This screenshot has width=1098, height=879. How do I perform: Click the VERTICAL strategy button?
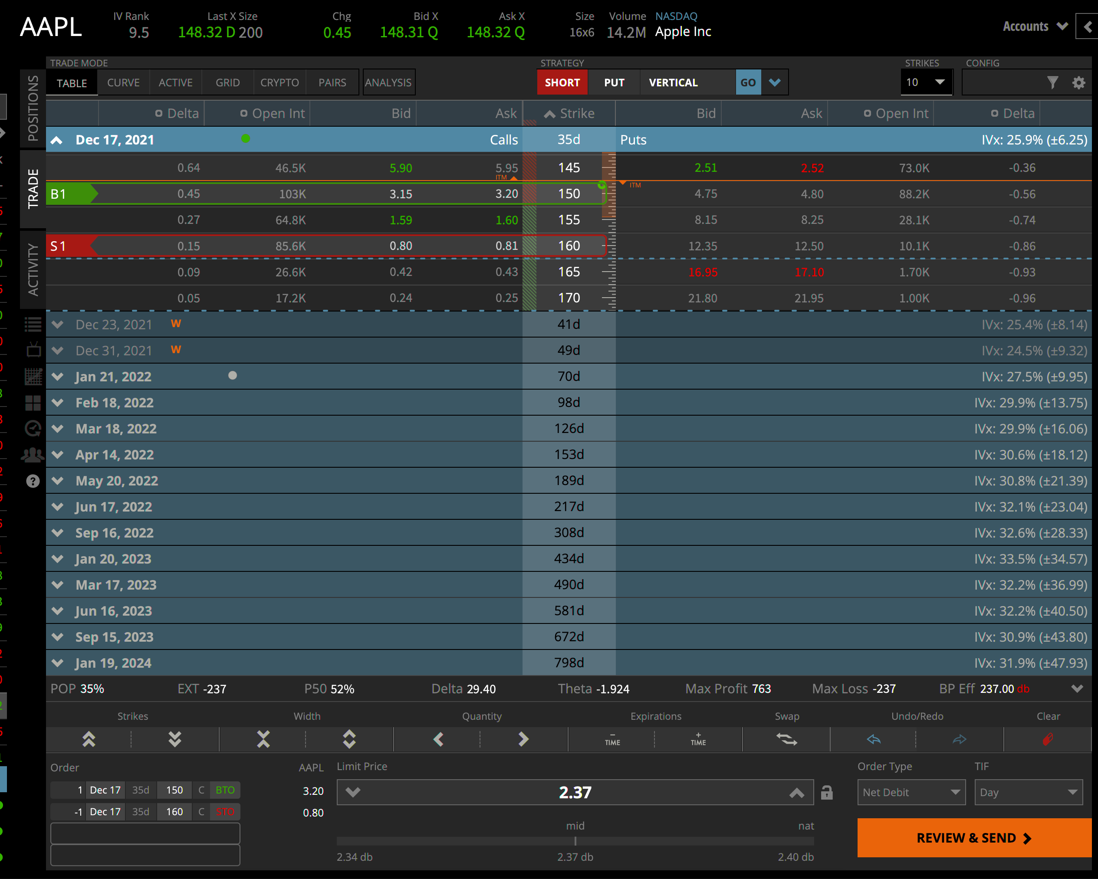(687, 82)
